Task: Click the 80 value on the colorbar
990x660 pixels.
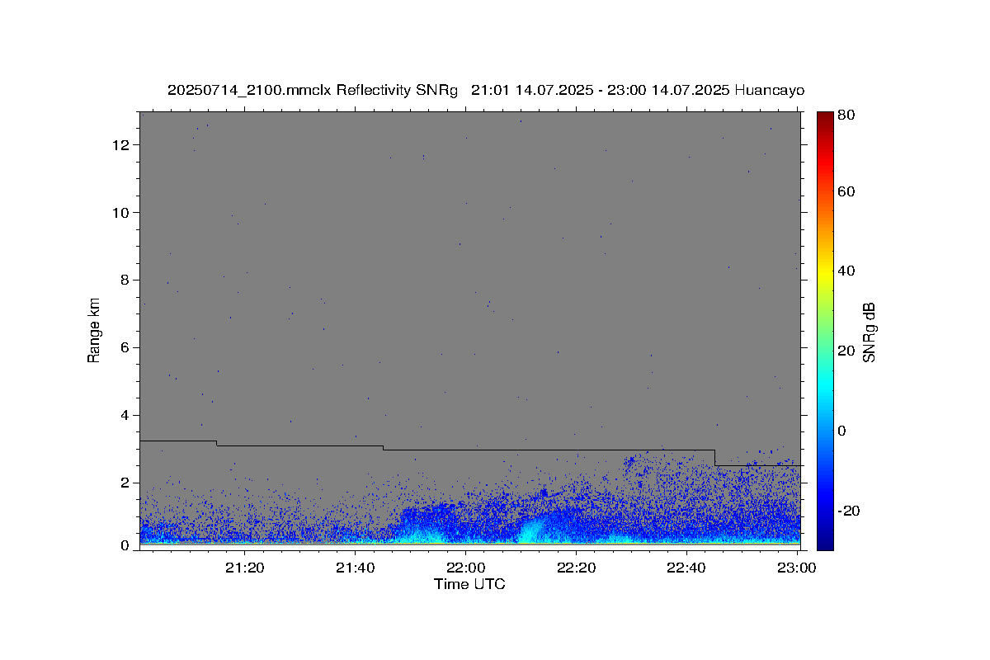Action: 846,116
